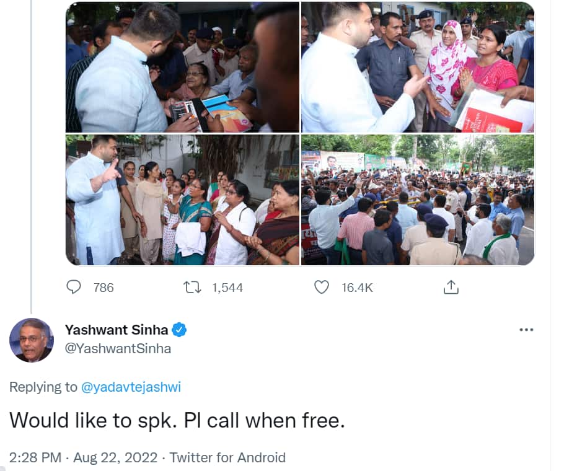Open the @yadavtejashwi mention link
This screenshot has height=471, width=577.
click(131, 387)
